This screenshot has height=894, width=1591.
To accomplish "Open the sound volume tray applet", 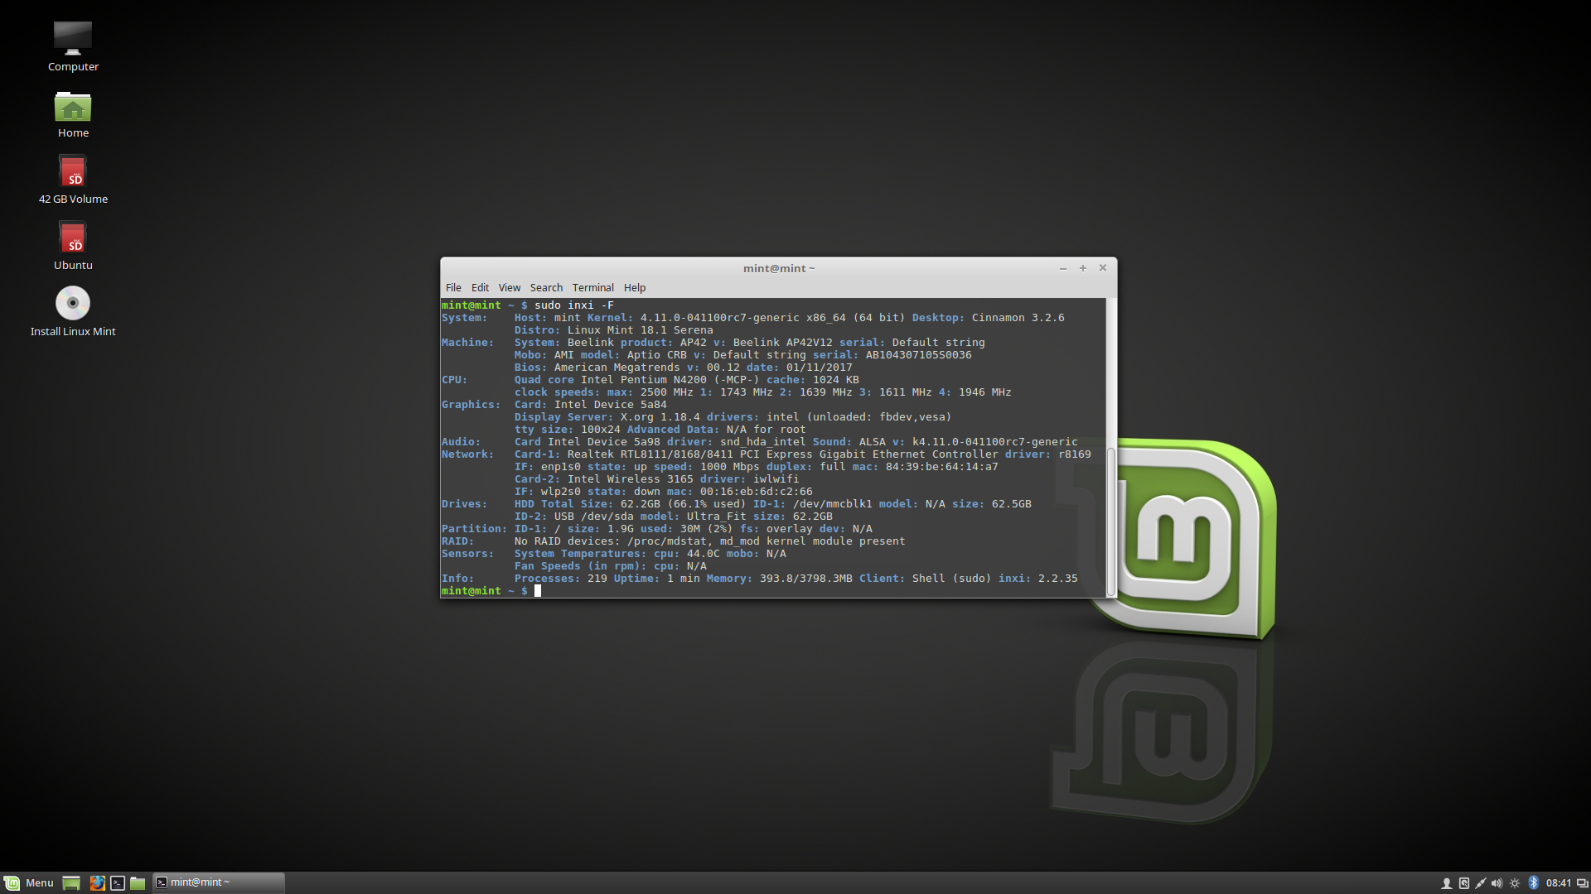I will [x=1497, y=883].
